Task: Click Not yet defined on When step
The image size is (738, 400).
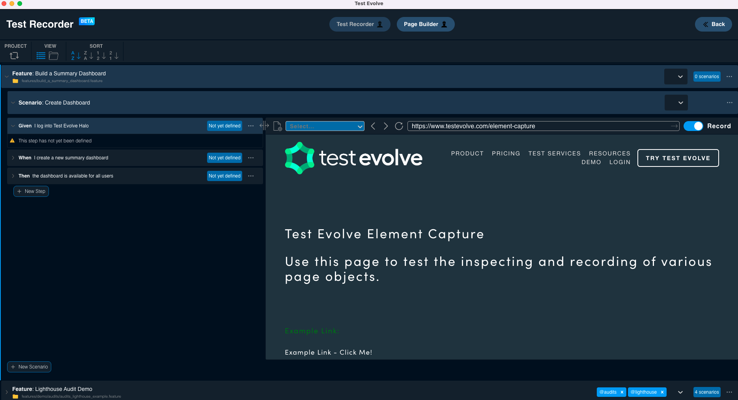Action: tap(224, 158)
